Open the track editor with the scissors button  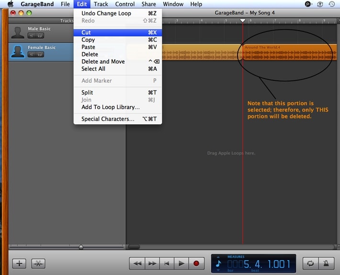tap(38, 264)
